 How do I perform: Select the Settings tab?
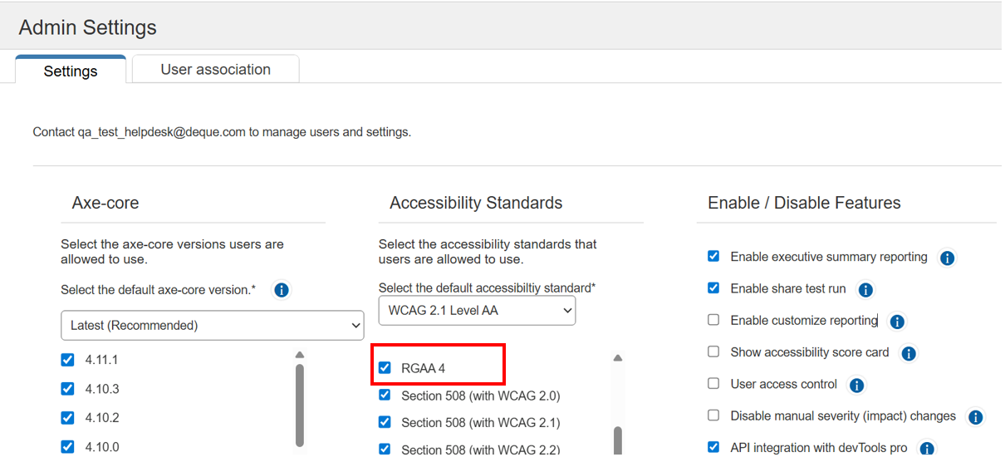[71, 71]
